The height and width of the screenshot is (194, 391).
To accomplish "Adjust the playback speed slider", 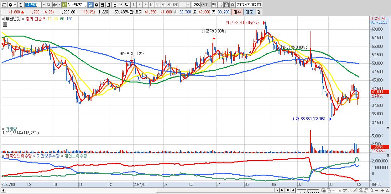I will 308,190.
